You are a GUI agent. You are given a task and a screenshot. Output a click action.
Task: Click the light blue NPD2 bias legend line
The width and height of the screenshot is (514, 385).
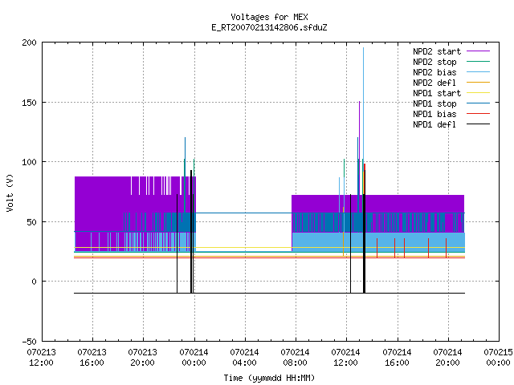[x=478, y=71]
